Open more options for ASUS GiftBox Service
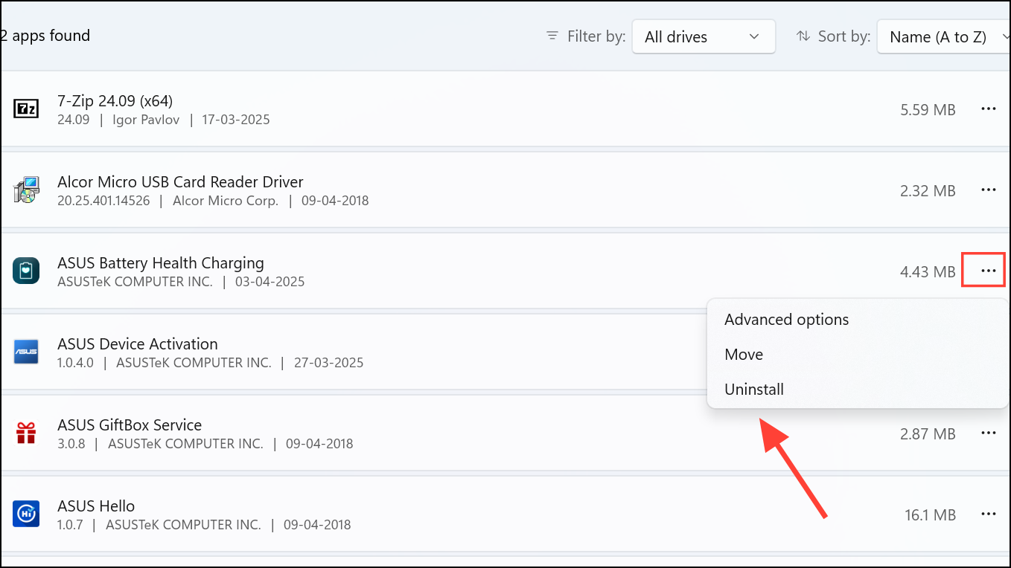The height and width of the screenshot is (568, 1011). (x=988, y=433)
